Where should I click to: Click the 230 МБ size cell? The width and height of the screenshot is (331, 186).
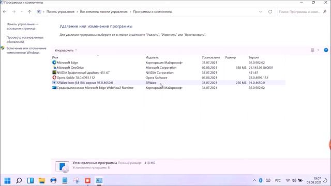coord(241,83)
